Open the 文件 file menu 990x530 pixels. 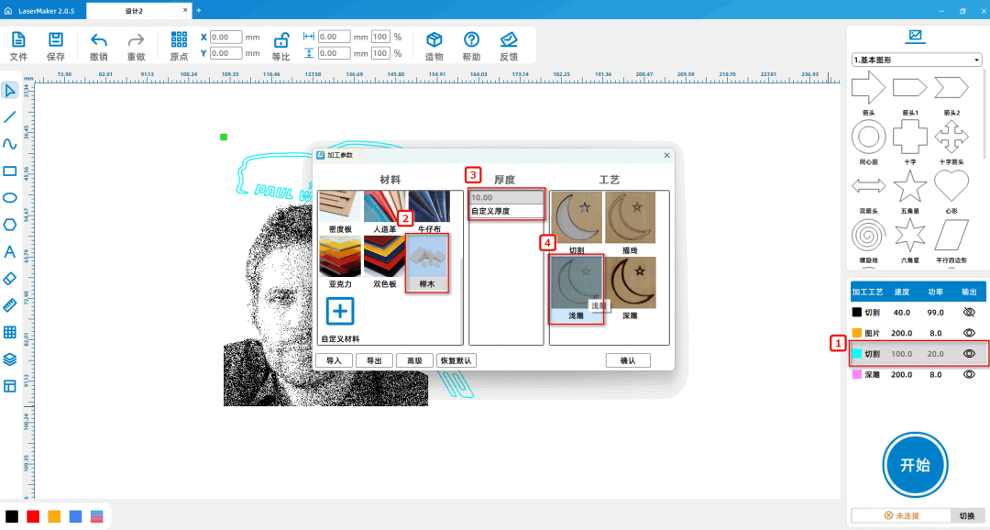tap(18, 40)
